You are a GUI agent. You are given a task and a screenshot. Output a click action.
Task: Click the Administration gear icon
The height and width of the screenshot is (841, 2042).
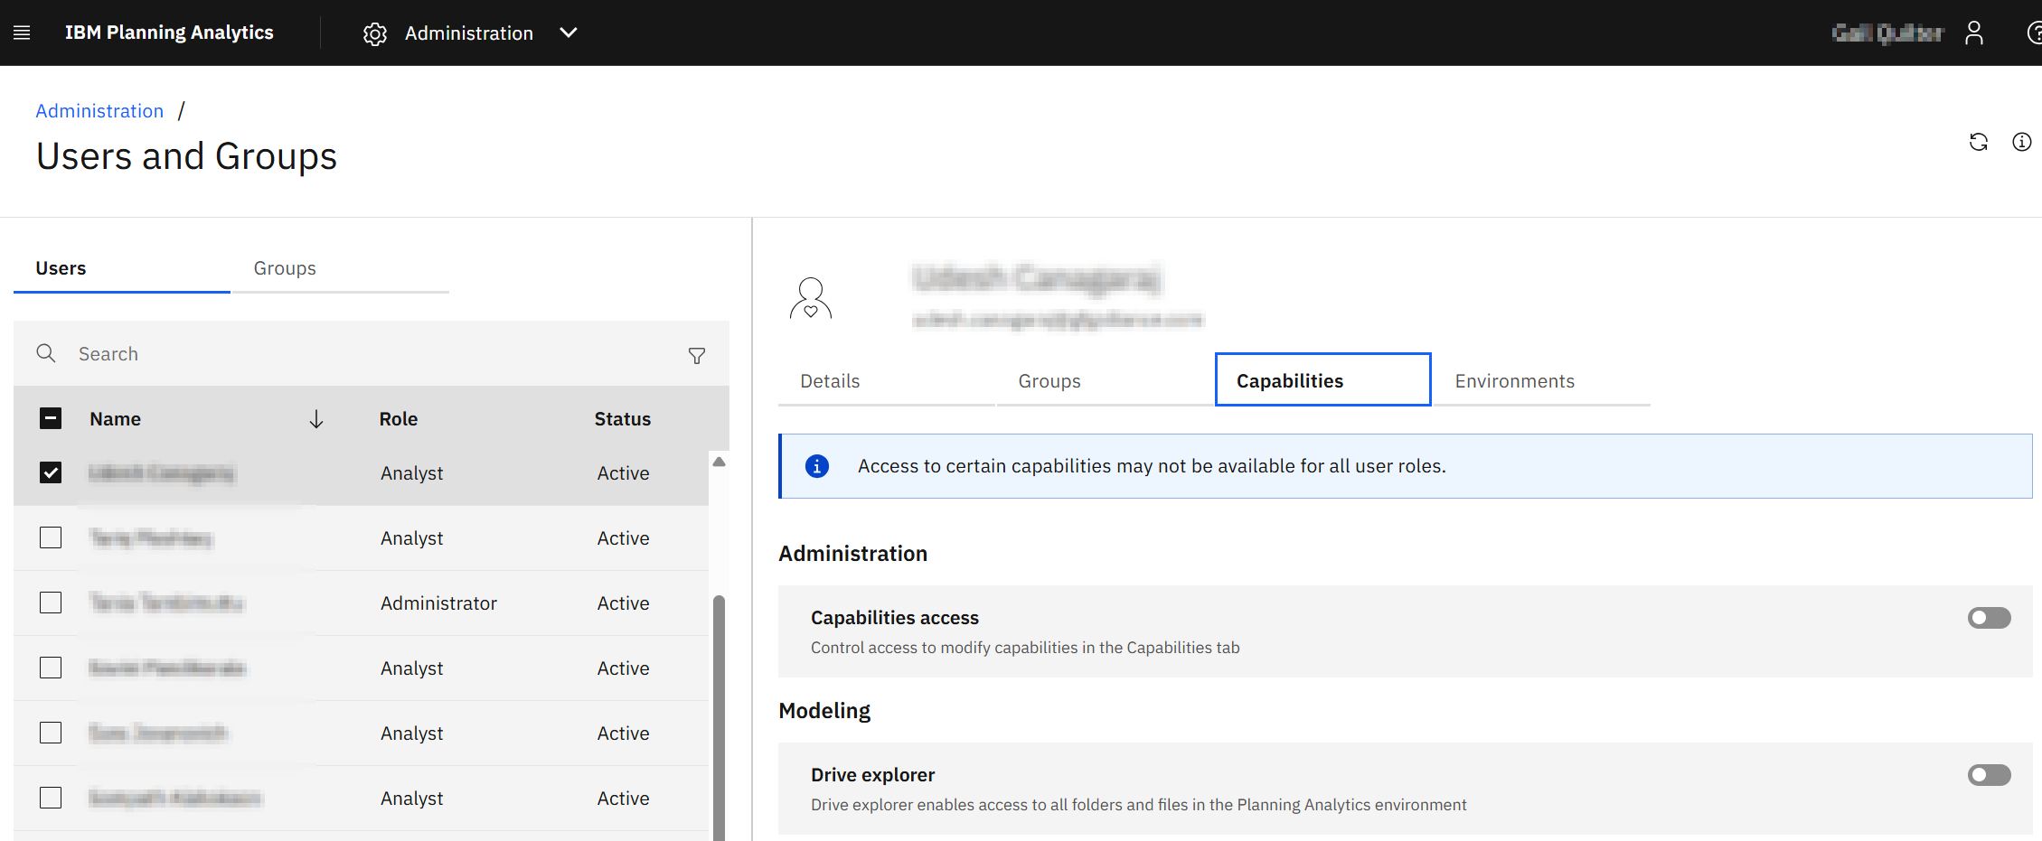click(x=374, y=33)
